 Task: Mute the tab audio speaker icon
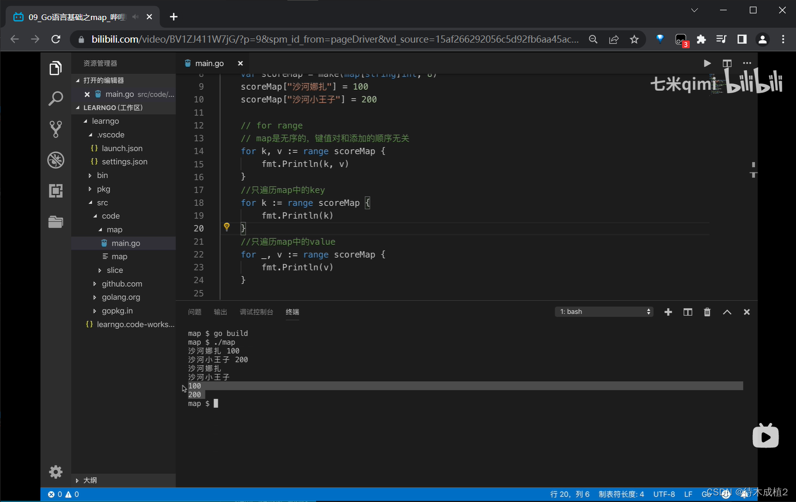click(135, 17)
